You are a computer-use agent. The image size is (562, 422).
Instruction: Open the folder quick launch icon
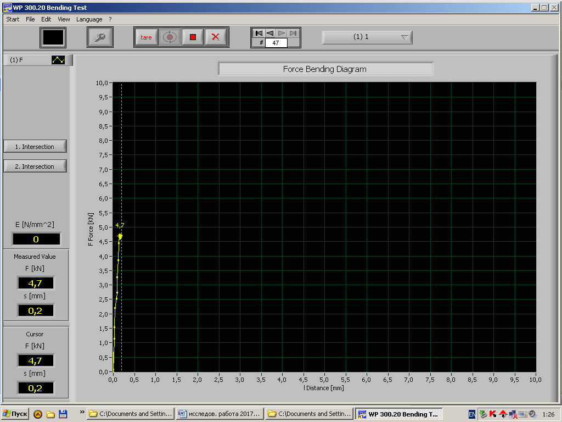pos(50,414)
